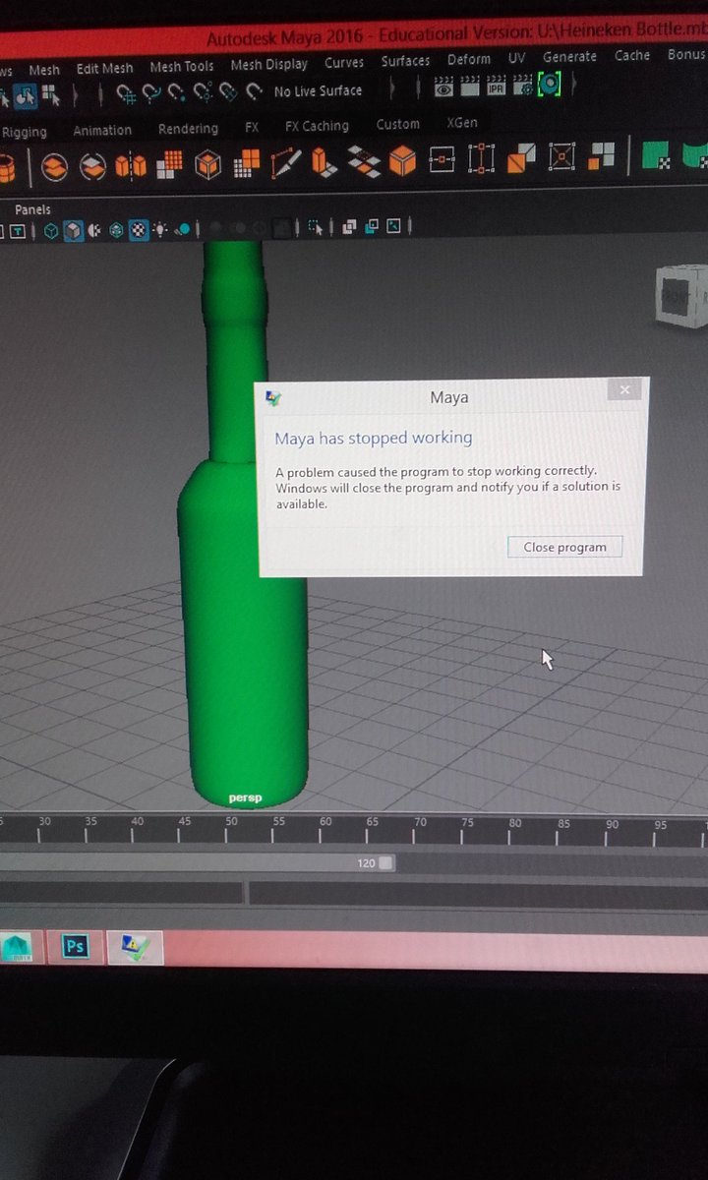Screen dimensions: 708x1180
Task: Open Photoshop from the Windows taskbar
Action: click(76, 946)
